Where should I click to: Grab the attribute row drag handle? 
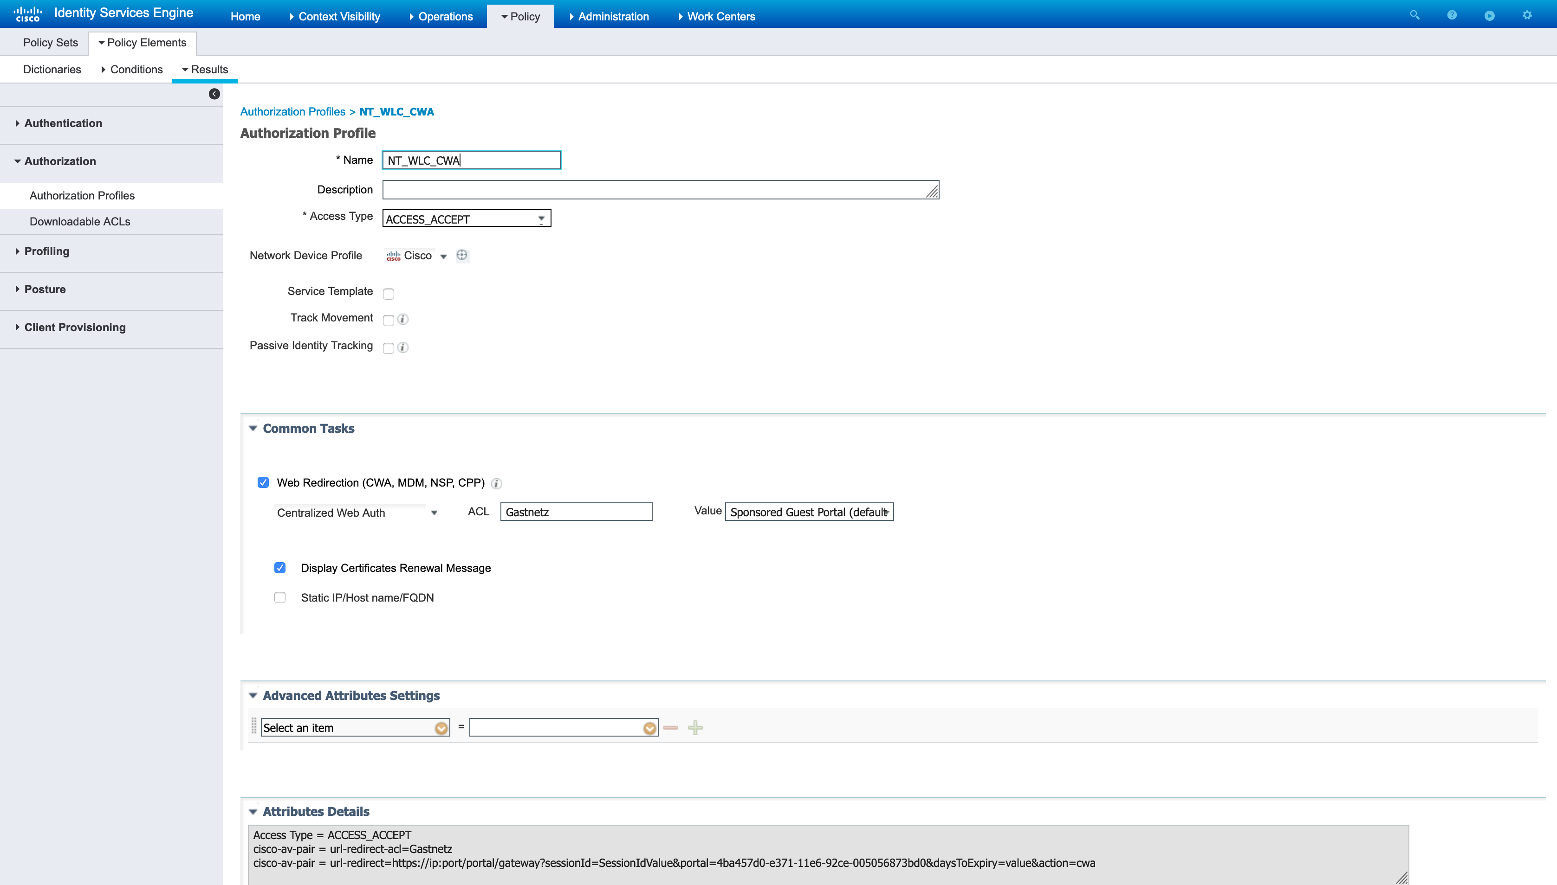pyautogui.click(x=253, y=726)
